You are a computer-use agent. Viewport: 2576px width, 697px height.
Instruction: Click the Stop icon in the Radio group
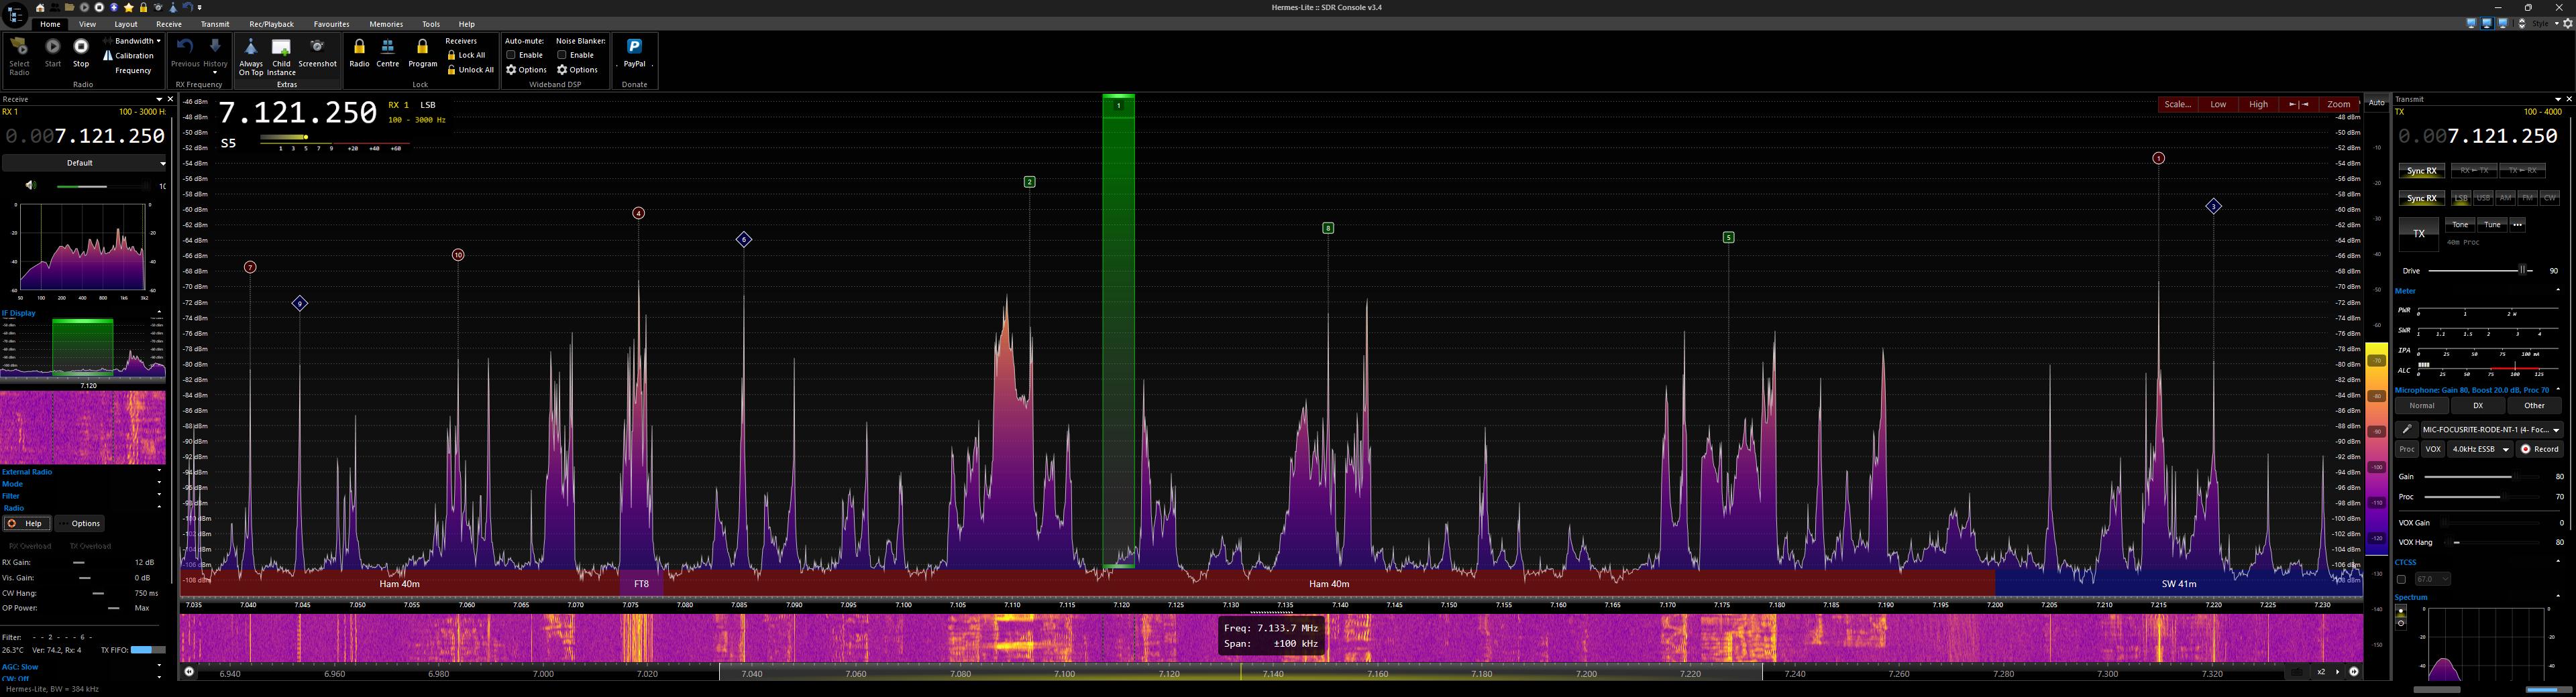click(80, 46)
